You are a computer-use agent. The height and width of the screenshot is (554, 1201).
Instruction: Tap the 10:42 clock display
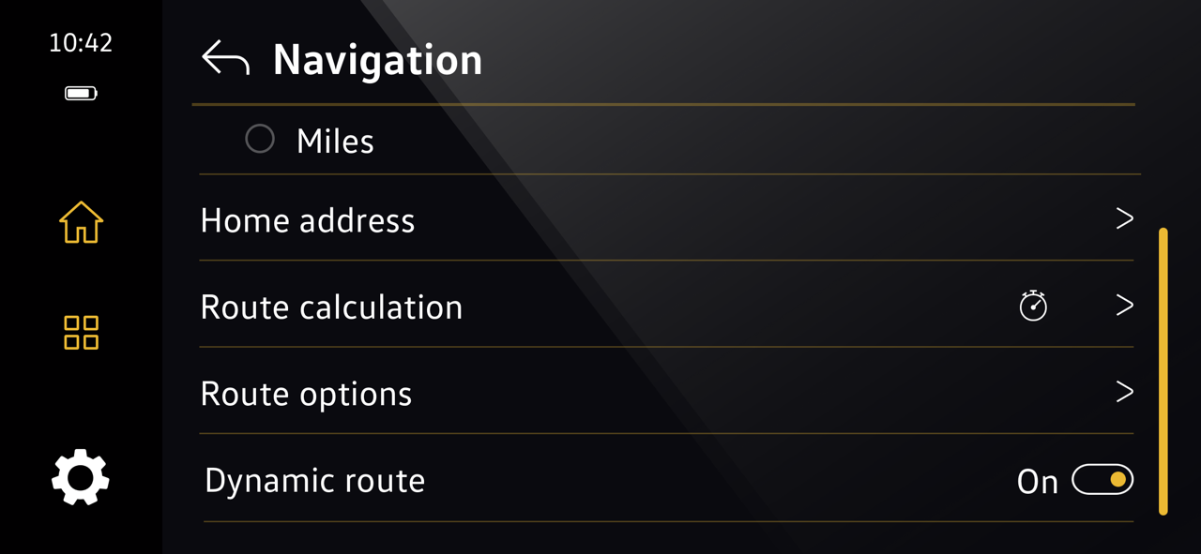pos(81,43)
